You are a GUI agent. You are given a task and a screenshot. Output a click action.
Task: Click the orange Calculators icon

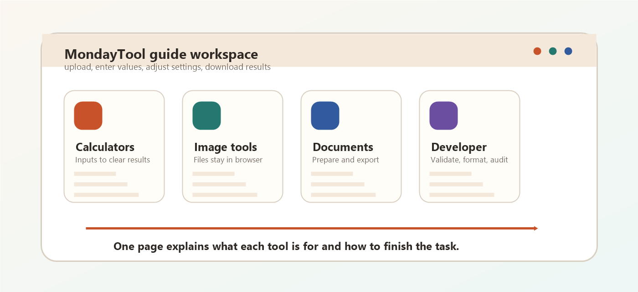tap(88, 115)
